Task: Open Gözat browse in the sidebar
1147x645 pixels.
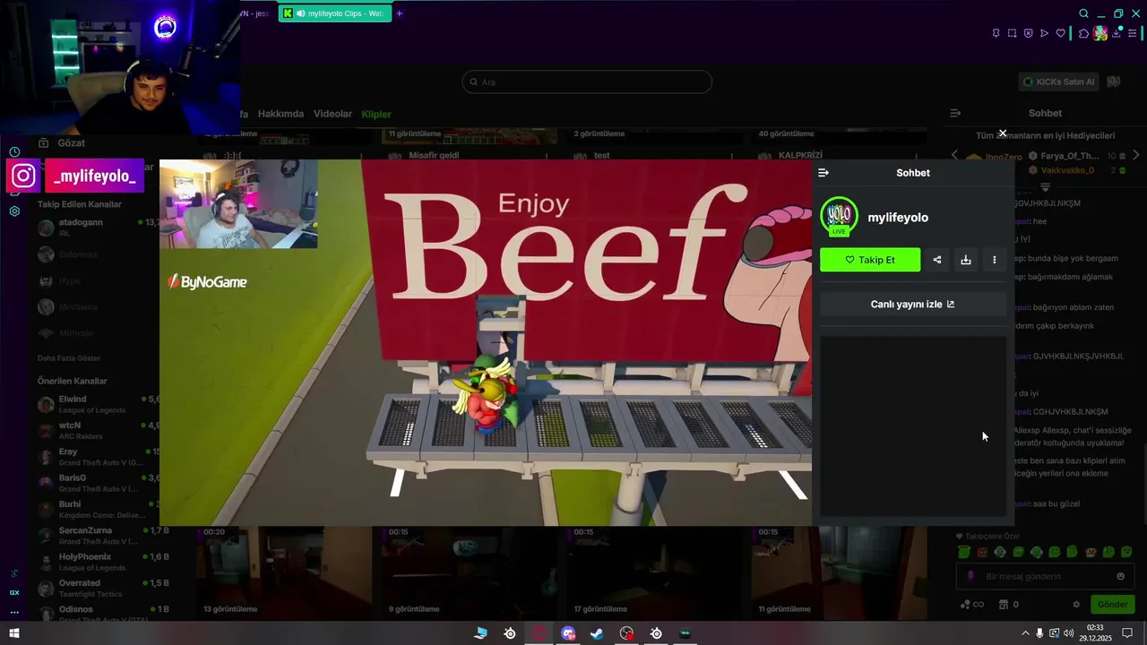Action: tap(63, 143)
